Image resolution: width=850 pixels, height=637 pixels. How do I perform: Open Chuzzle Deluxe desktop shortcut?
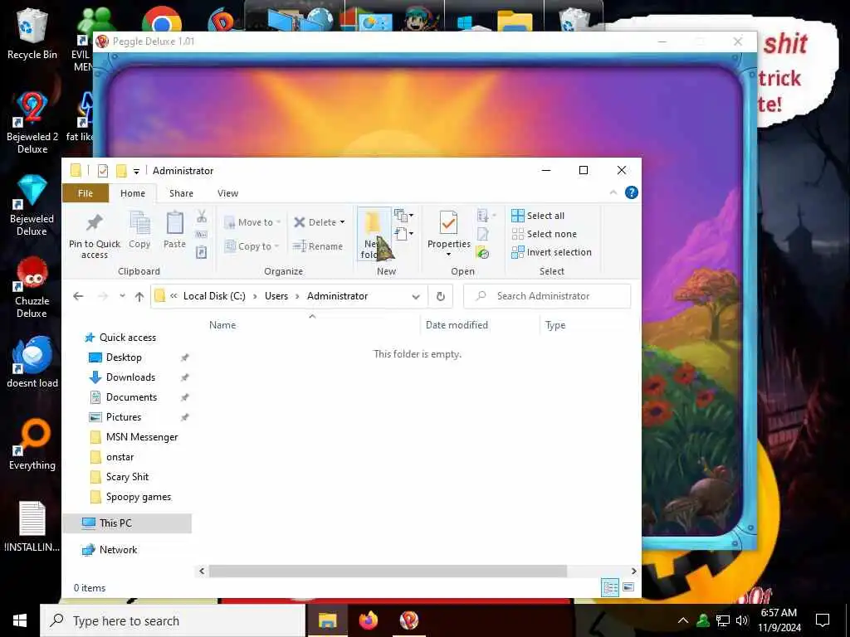32,287
